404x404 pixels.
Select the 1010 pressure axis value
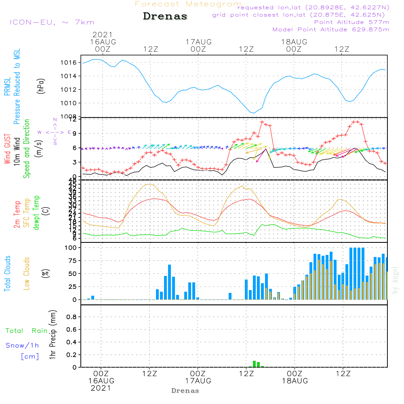coord(69,103)
